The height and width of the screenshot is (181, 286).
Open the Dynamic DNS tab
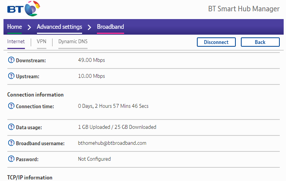[73, 41]
